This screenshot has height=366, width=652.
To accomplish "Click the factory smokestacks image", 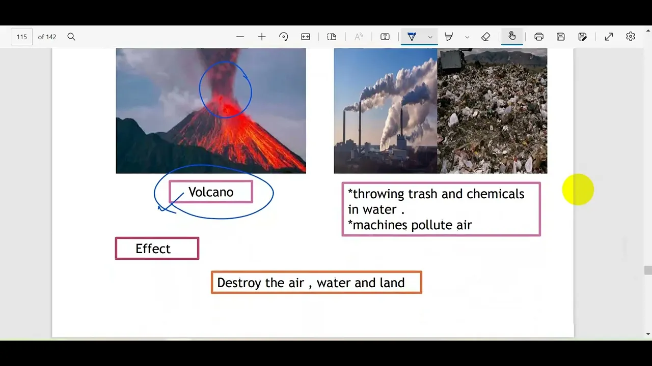I will pos(386,111).
